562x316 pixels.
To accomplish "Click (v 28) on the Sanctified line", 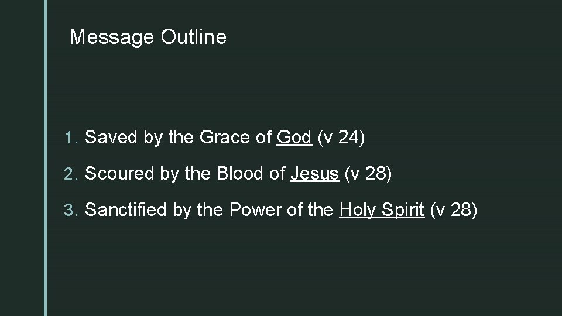I will tap(454, 210).
